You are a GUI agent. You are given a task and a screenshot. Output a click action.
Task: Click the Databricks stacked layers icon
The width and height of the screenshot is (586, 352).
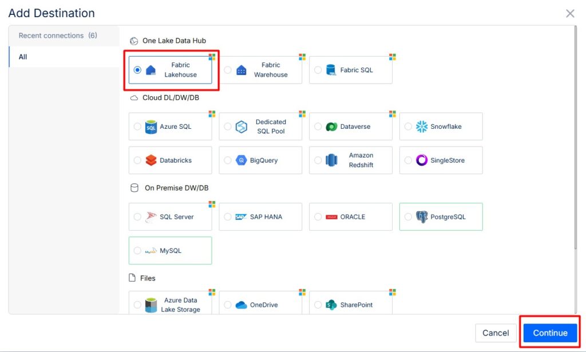[x=151, y=160]
